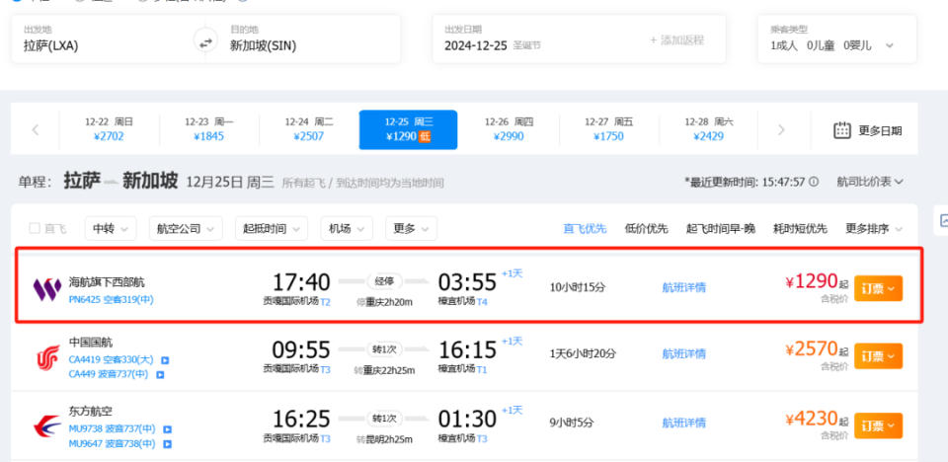Expand the 航空公司 airline filter dropdown
This screenshot has width=948, height=462.
(186, 229)
